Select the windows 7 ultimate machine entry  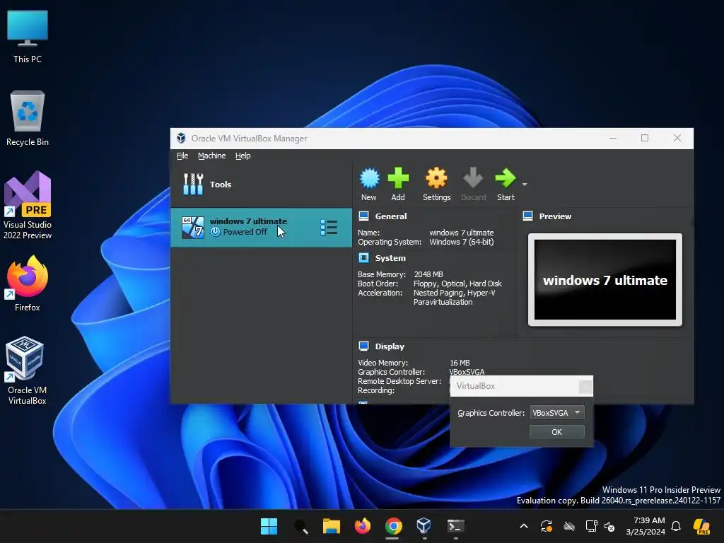[261, 227]
